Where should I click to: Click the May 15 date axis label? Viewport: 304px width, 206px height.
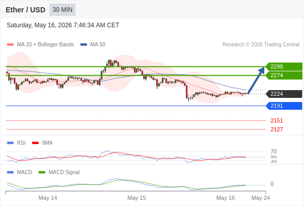pyautogui.click(x=137, y=198)
